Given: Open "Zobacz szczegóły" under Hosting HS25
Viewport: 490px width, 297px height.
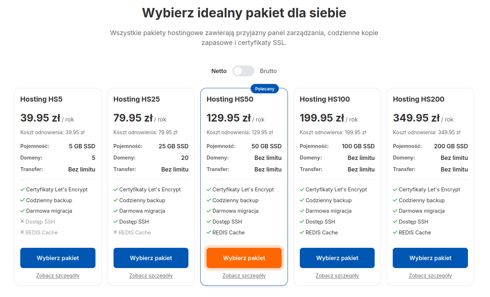Looking at the screenshot, I should (x=151, y=275).
